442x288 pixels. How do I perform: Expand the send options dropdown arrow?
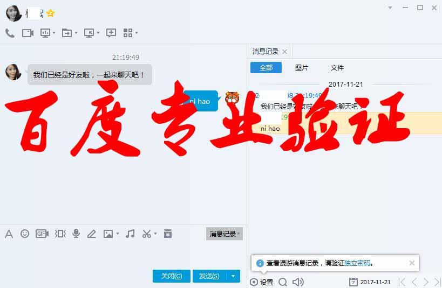[x=233, y=276]
